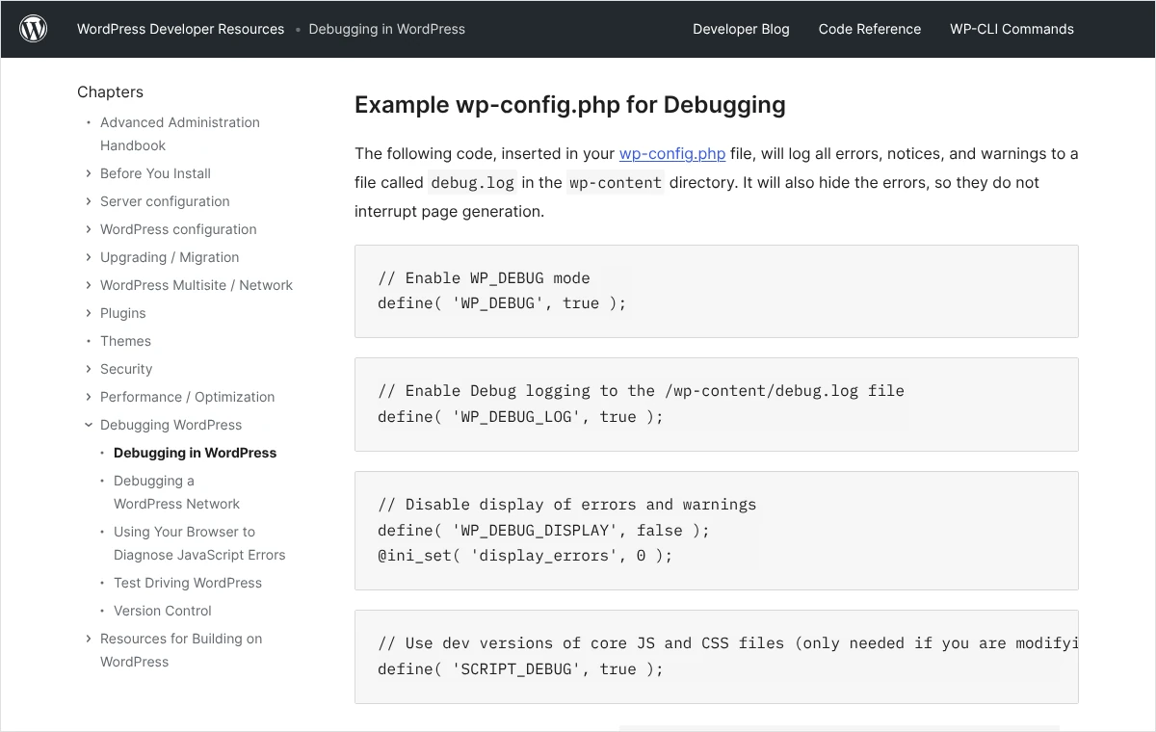
Task: Click the define 'WP_DEBUG_LOG' code line
Action: coord(520,417)
